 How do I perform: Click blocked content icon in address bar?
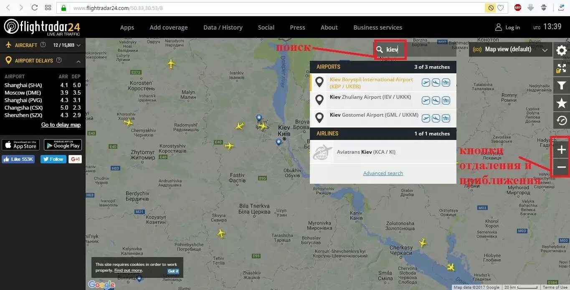491,8
